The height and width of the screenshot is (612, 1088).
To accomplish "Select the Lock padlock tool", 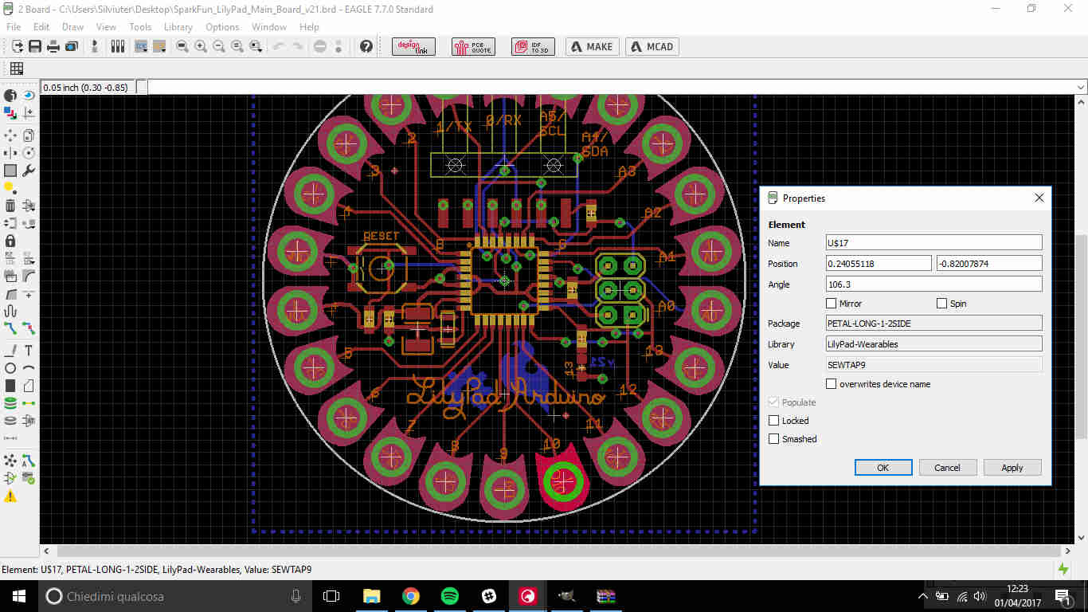I will point(10,241).
